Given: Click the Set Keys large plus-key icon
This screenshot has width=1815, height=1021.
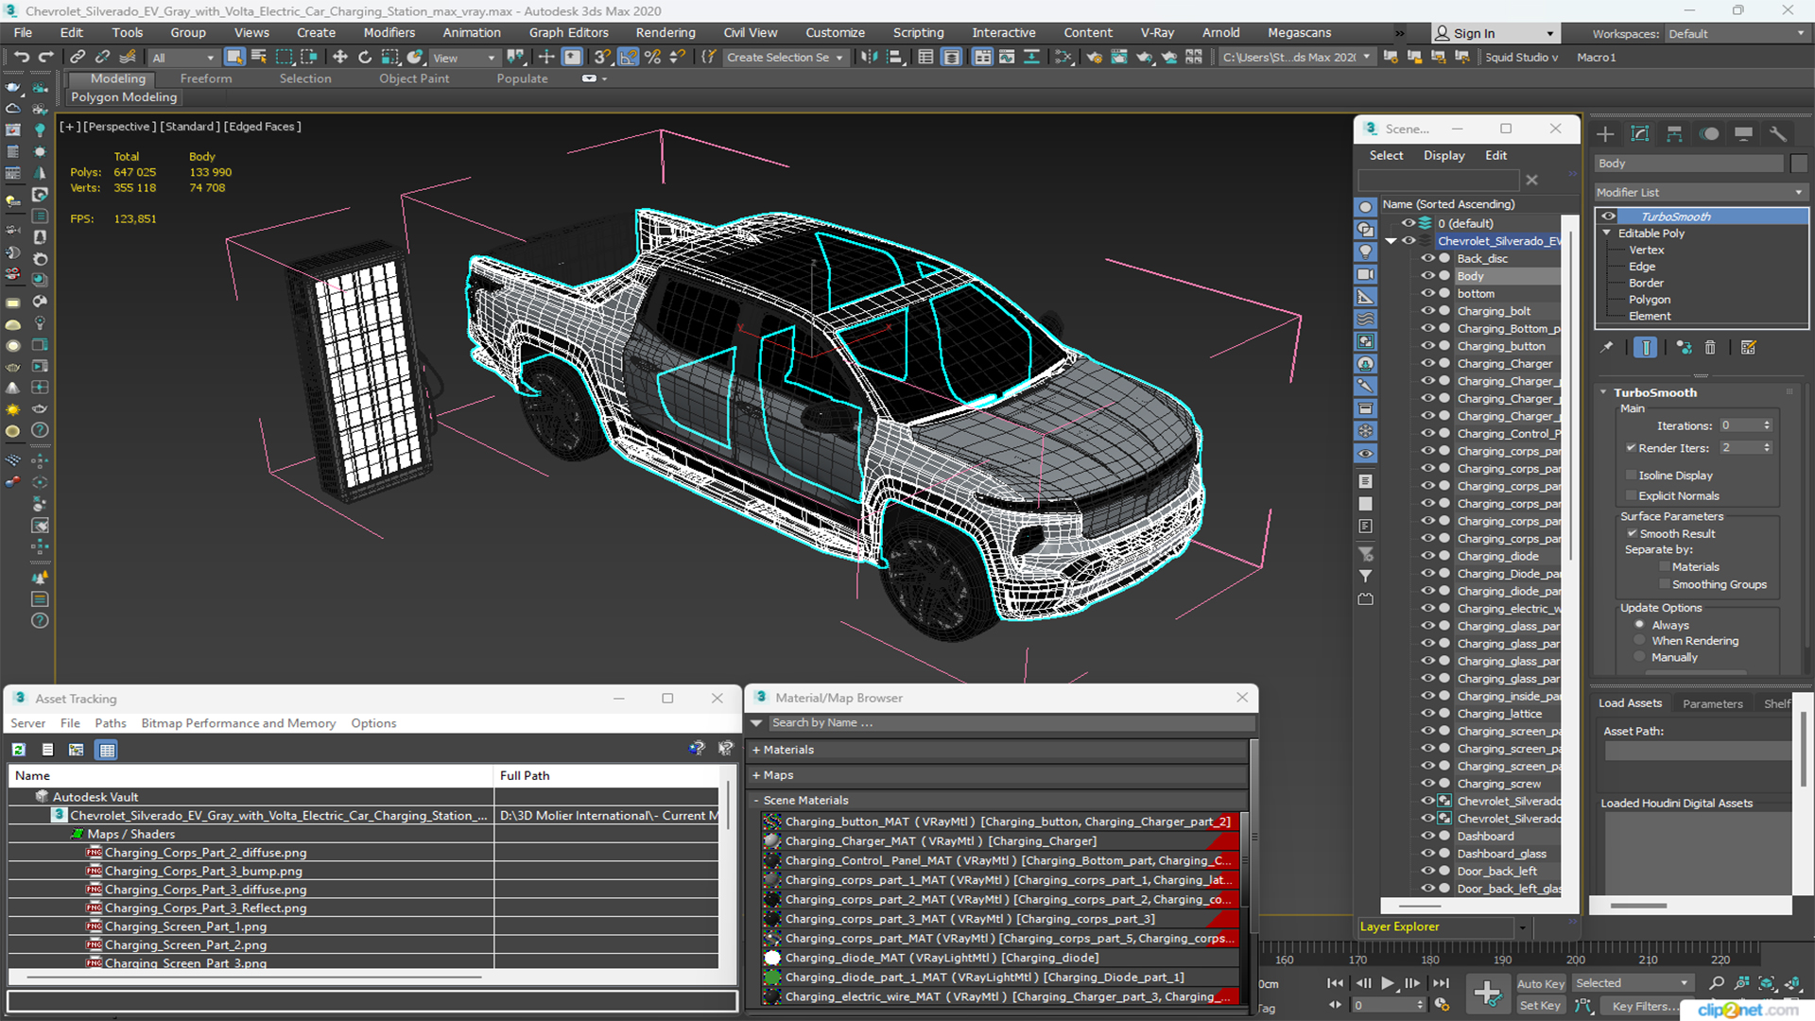Looking at the screenshot, I should tap(1487, 994).
